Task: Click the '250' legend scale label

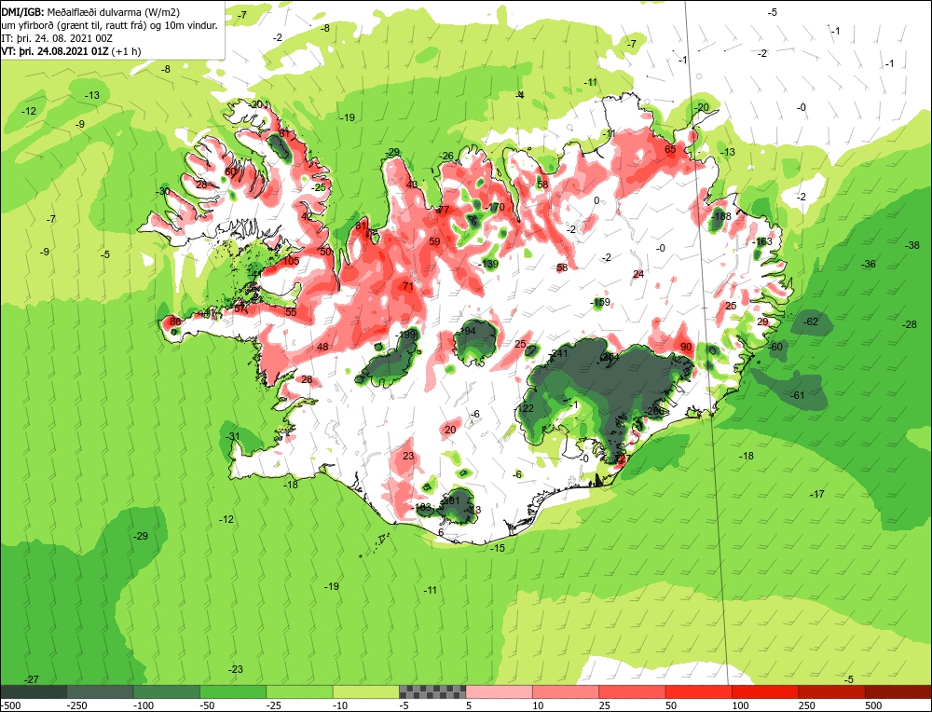Action: tap(806, 705)
